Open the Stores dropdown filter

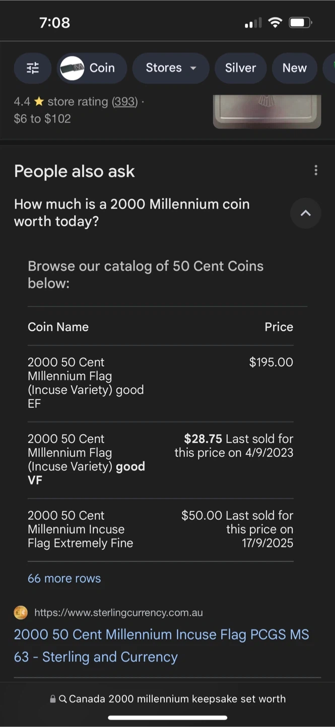tap(171, 68)
